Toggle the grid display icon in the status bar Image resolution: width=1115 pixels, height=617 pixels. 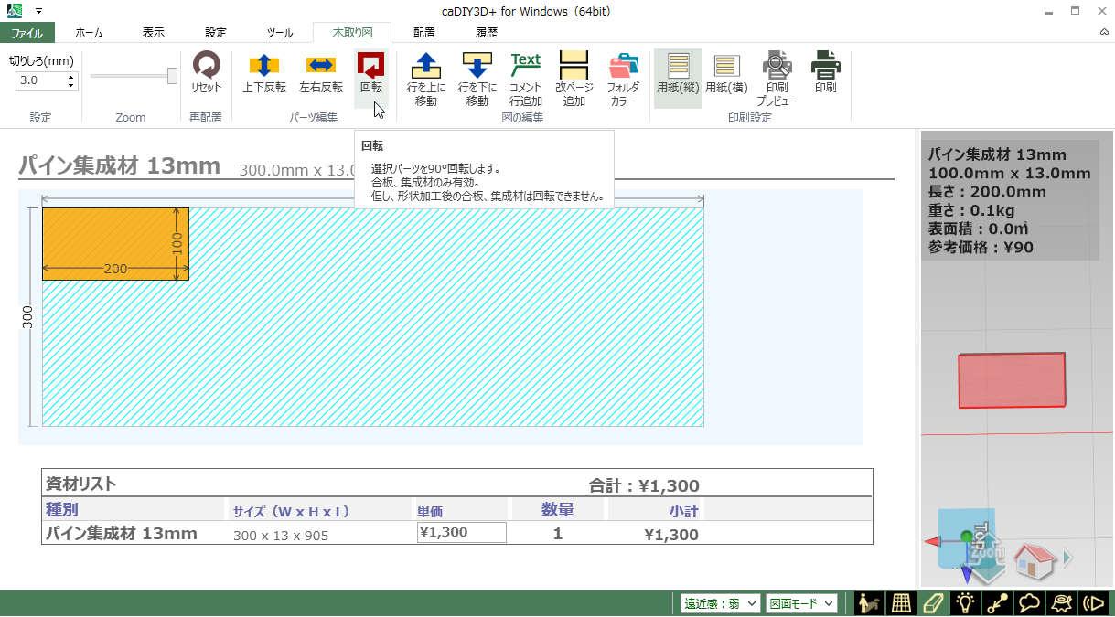901,603
